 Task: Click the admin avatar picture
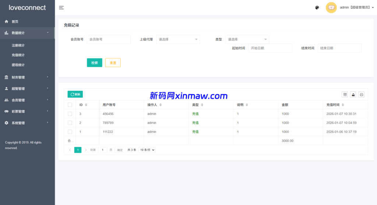pyautogui.click(x=331, y=8)
